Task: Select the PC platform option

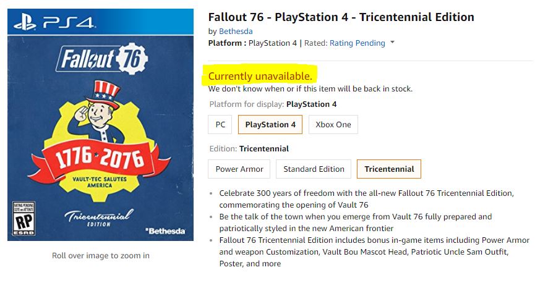Action: click(x=220, y=125)
